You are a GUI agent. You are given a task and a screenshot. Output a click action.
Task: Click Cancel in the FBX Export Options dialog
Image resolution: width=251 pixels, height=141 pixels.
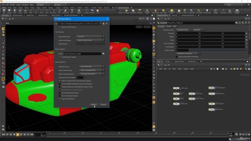point(104,105)
